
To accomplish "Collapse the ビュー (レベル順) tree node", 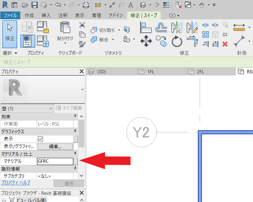I will point(4,200).
